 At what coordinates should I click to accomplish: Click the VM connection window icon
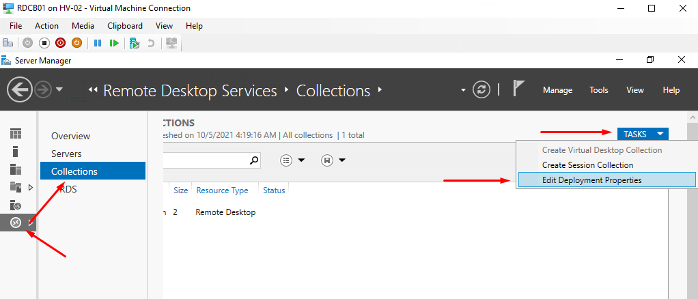(x=8, y=8)
